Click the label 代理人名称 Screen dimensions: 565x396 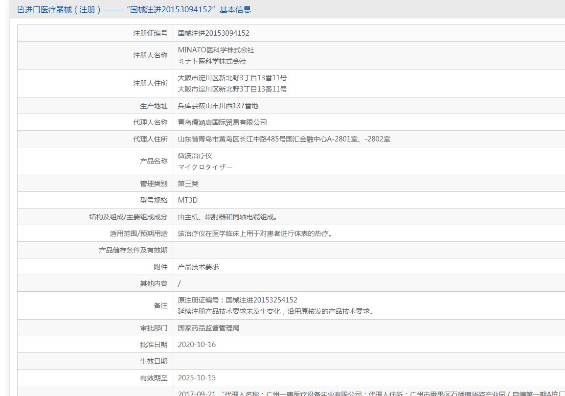click(x=150, y=123)
